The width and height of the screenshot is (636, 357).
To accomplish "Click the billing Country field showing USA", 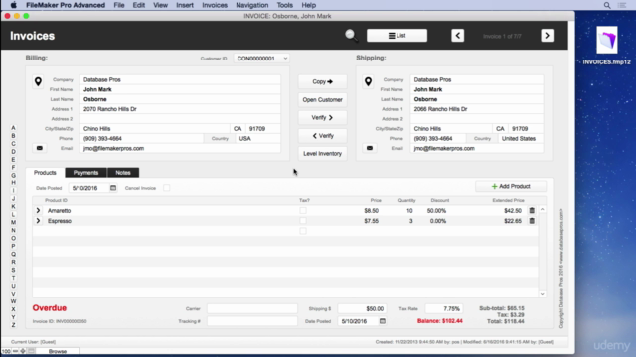I will (258, 139).
